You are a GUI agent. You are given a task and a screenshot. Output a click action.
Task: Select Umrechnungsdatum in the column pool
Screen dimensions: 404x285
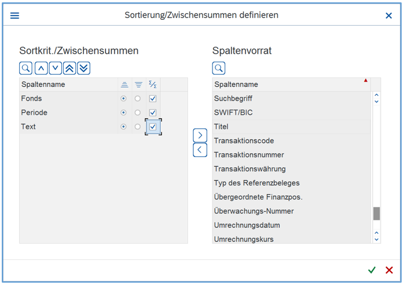246,225
